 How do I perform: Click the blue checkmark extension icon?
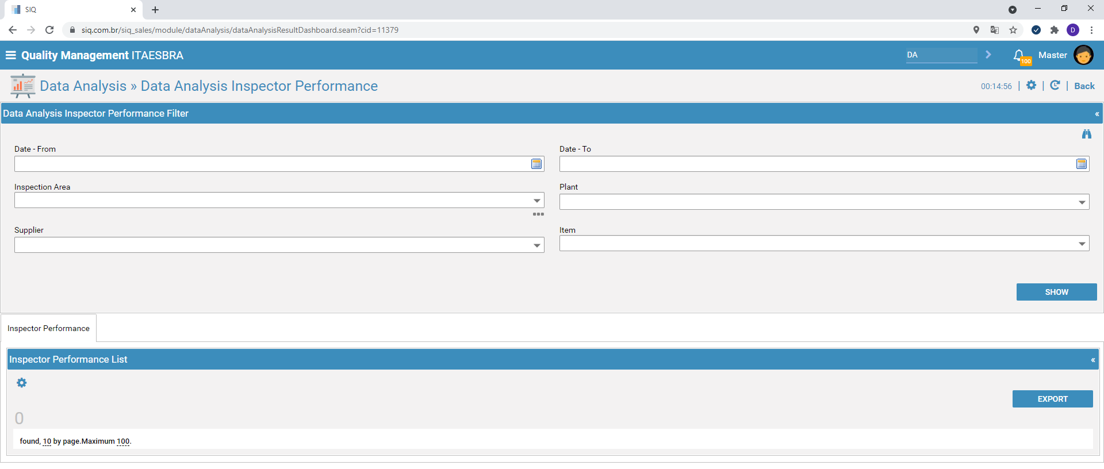click(1036, 30)
